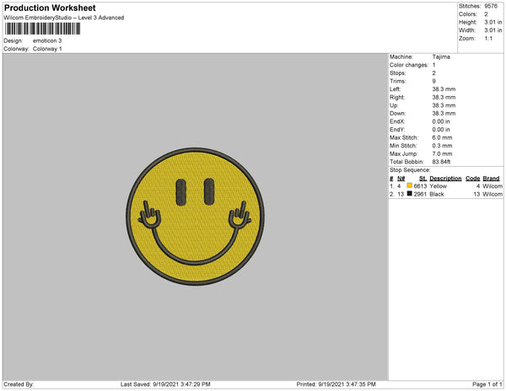Click the stitch count '6613' in Yellow row

pos(420,186)
